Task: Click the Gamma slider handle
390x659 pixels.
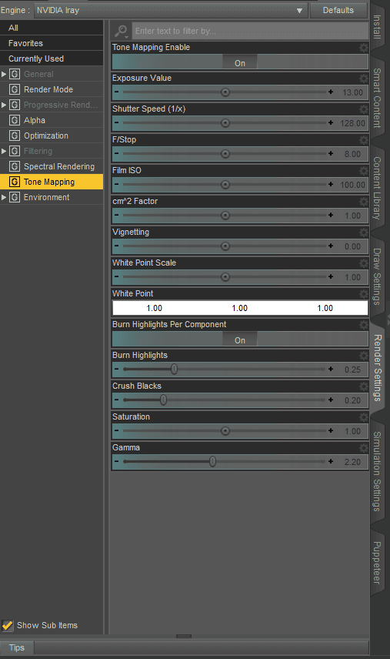Action: point(213,461)
